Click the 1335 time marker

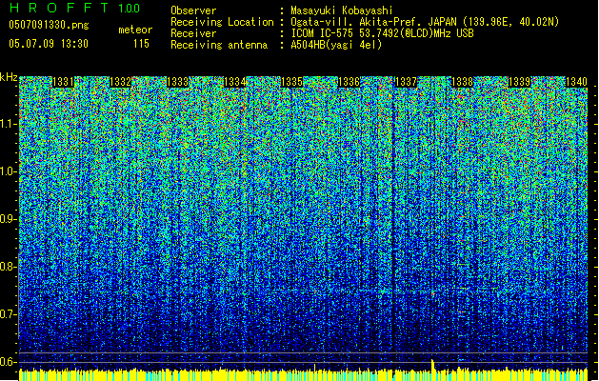click(291, 82)
